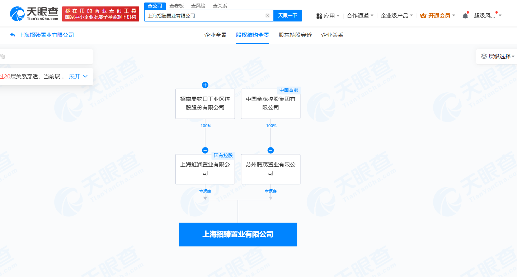Expand the relationship notice with 展开
The height and width of the screenshot is (277, 517).
78,77
